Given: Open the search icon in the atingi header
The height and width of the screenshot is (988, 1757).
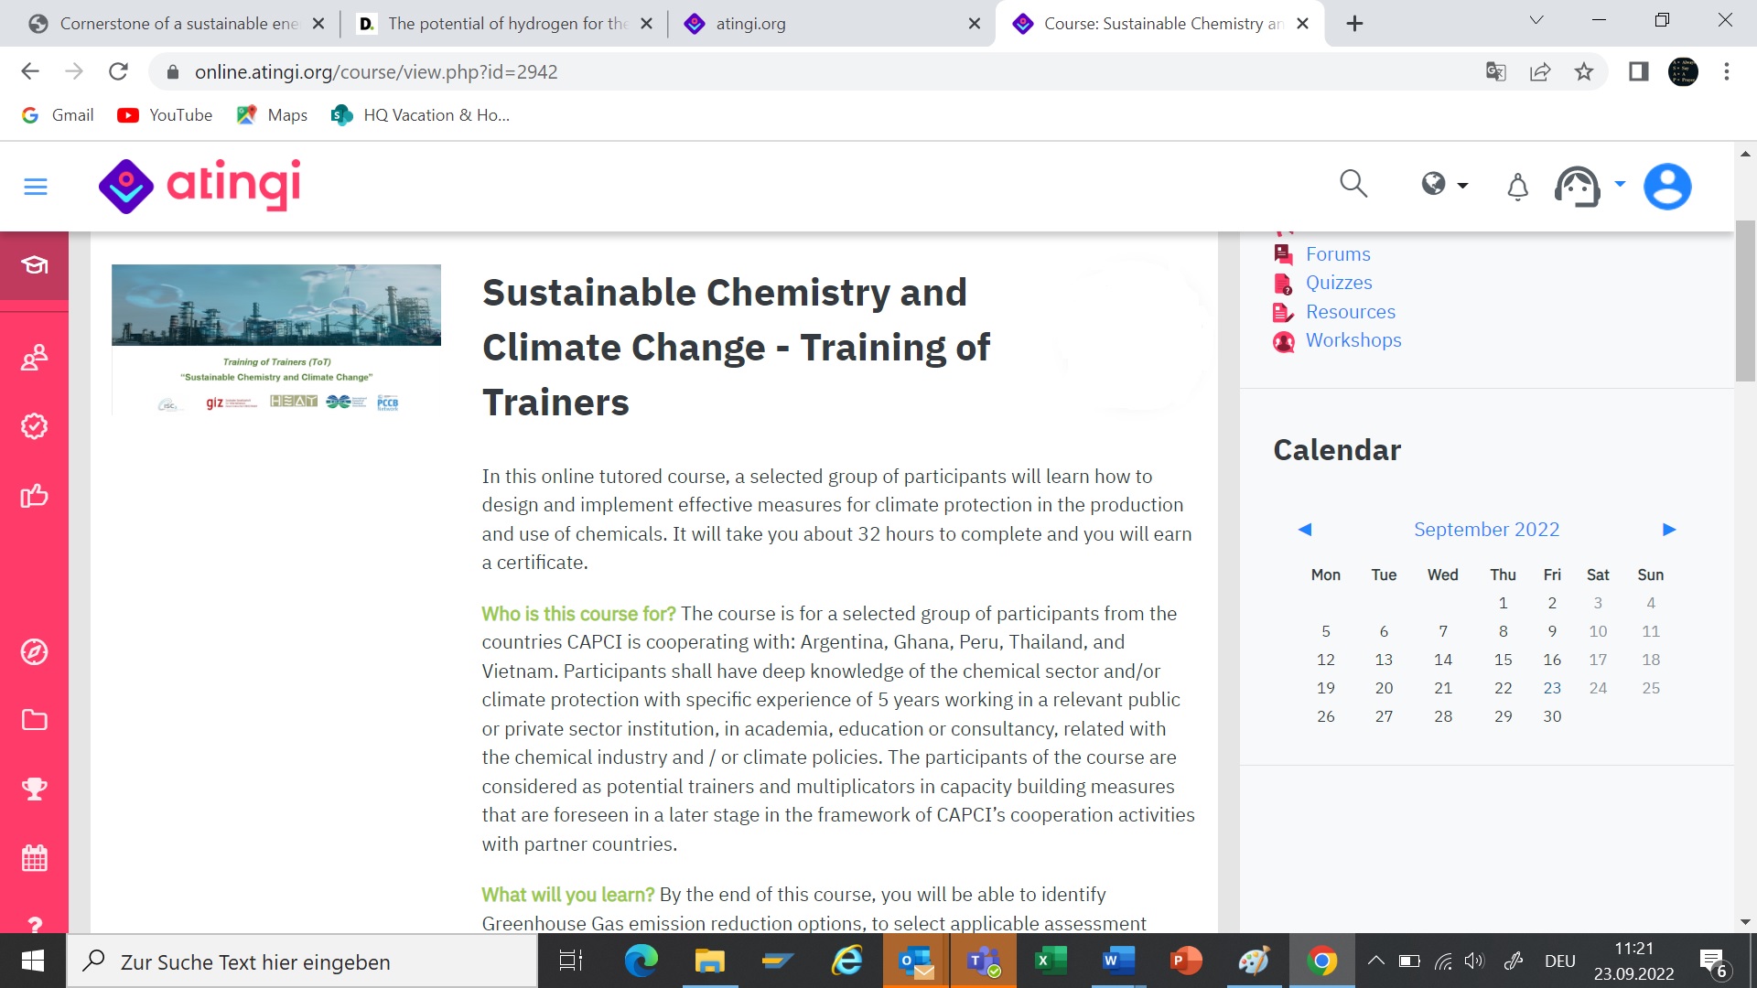Looking at the screenshot, I should pos(1353,185).
